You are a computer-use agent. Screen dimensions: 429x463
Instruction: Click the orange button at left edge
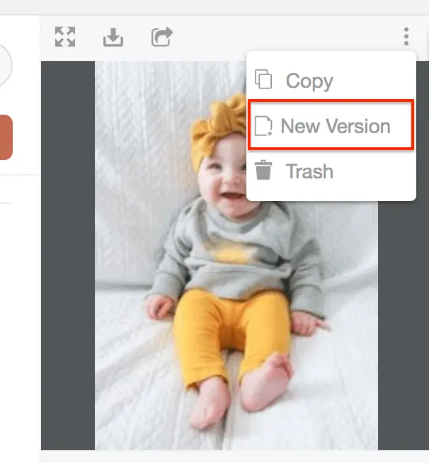(6, 137)
